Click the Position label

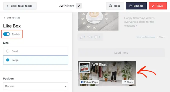pyautogui.click(x=8, y=79)
